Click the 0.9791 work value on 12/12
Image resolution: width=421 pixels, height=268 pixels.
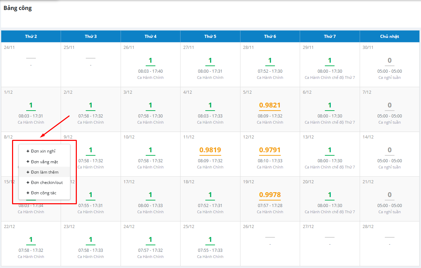[x=270, y=150]
